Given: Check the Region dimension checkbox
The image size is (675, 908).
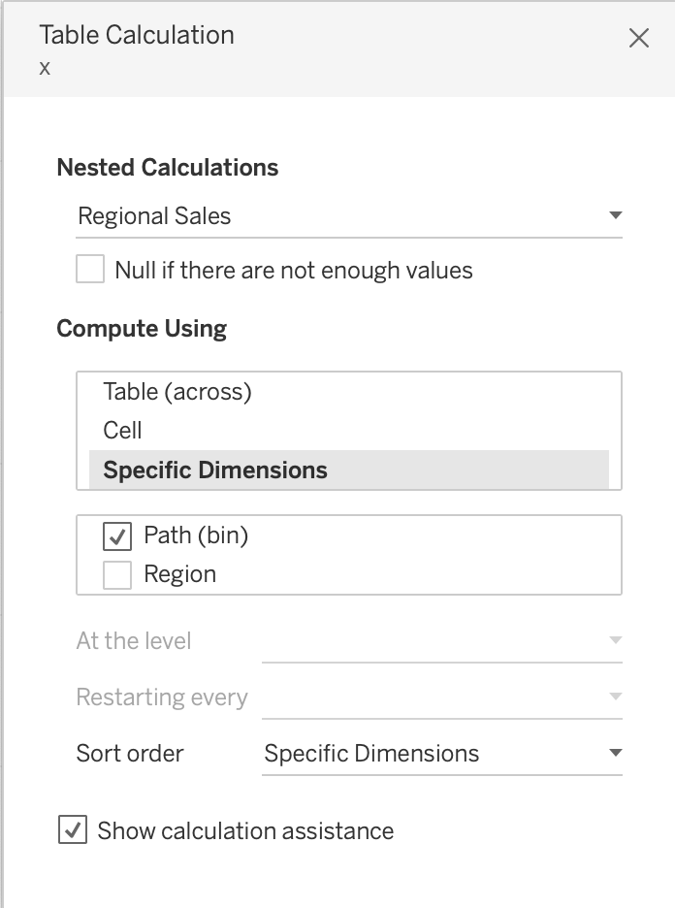Looking at the screenshot, I should (x=117, y=575).
